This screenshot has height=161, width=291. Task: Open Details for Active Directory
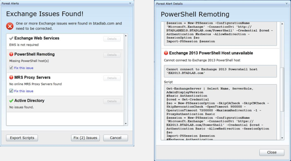112,101
